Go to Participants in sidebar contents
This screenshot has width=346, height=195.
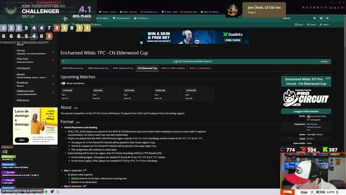(23, 68)
